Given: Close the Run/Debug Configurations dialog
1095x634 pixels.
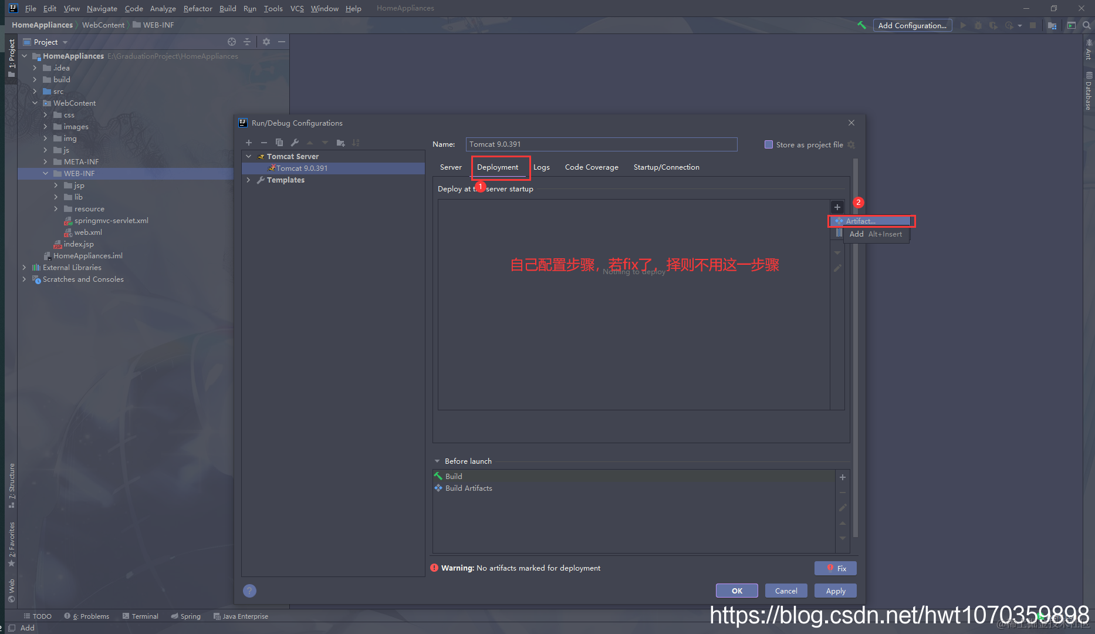Looking at the screenshot, I should click(x=851, y=123).
